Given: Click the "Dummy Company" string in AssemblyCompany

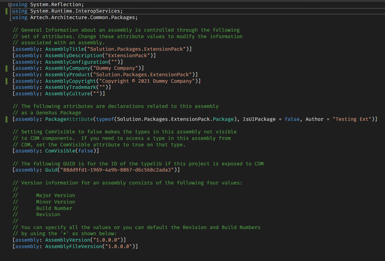Looking at the screenshot, I should 115,68.
